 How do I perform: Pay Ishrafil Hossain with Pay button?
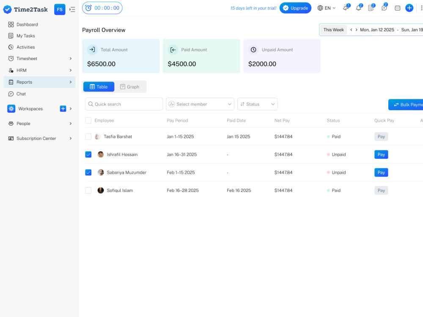tap(381, 154)
